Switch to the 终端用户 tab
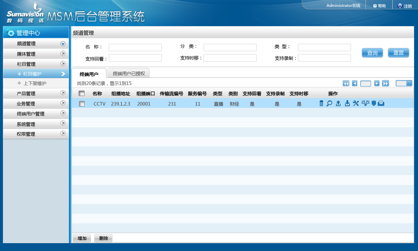 (x=89, y=73)
